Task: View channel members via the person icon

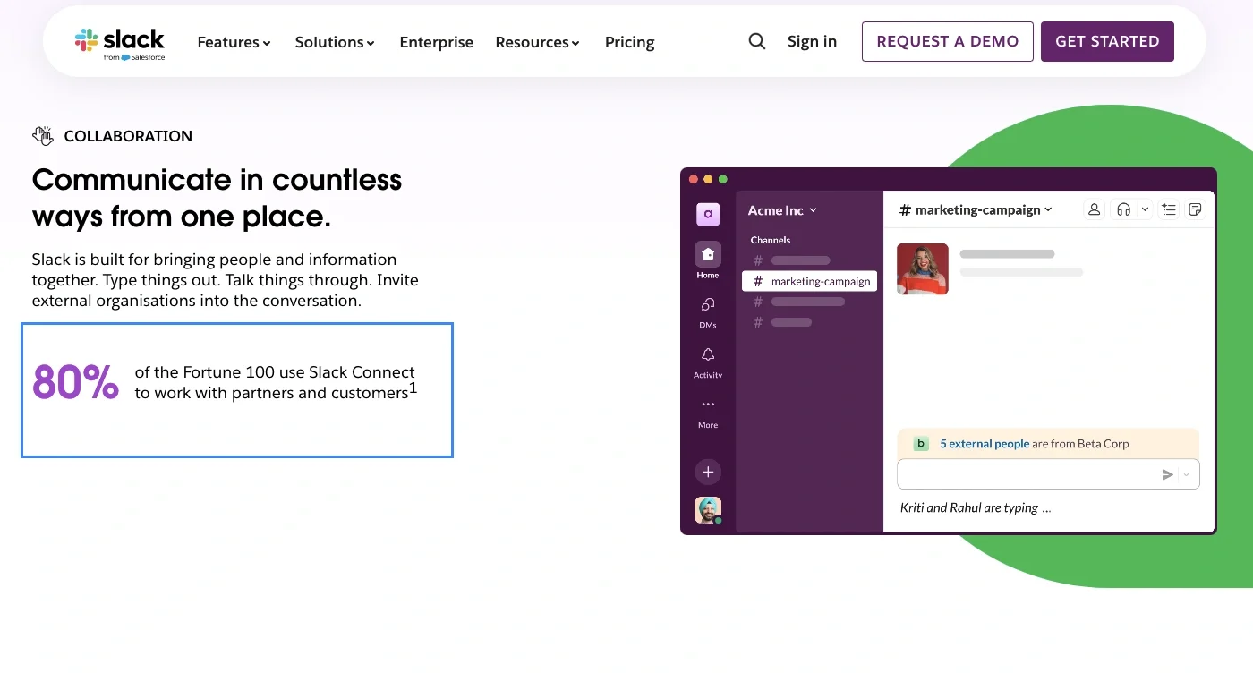Action: (x=1094, y=209)
